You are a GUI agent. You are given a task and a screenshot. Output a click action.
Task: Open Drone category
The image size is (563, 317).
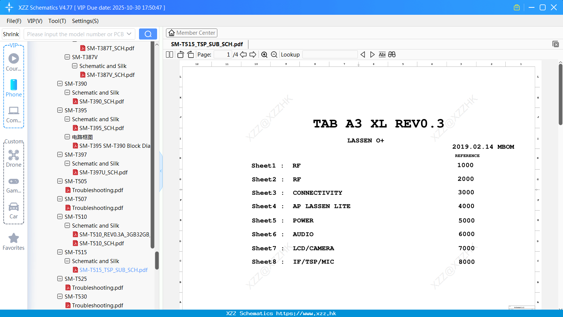coord(14,158)
